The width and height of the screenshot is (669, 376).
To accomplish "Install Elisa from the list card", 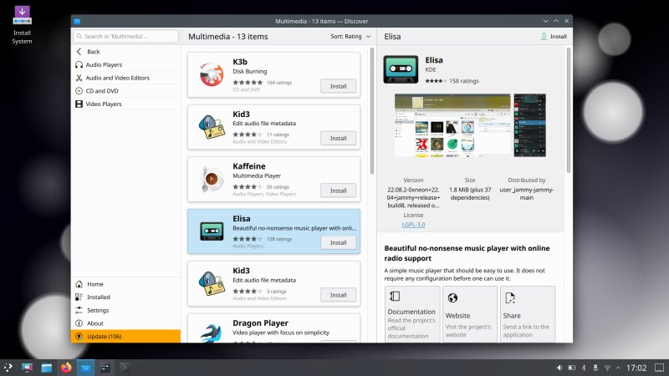I will (339, 242).
